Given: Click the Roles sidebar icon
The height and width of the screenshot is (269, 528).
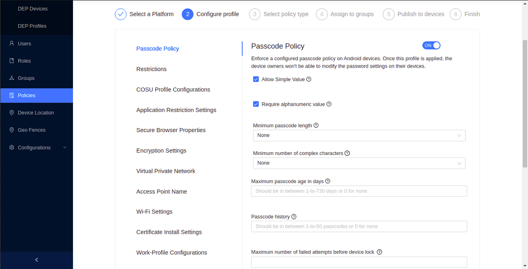Looking at the screenshot, I should 12,61.
